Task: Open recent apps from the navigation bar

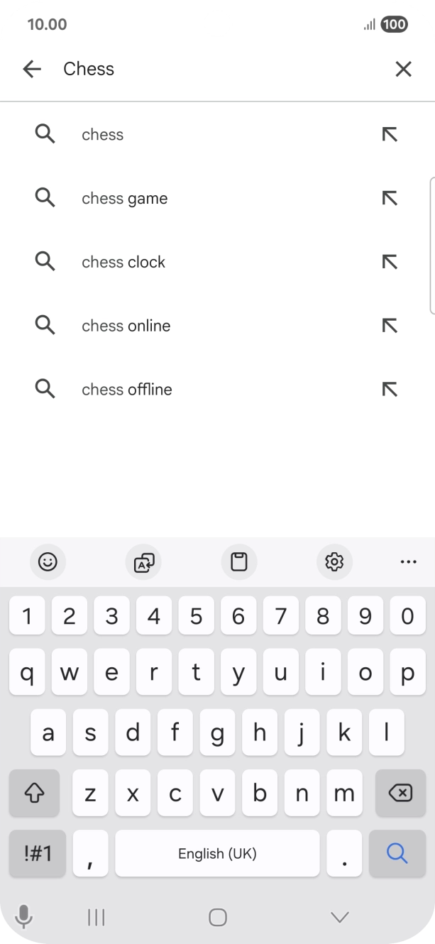Action: [x=95, y=917]
